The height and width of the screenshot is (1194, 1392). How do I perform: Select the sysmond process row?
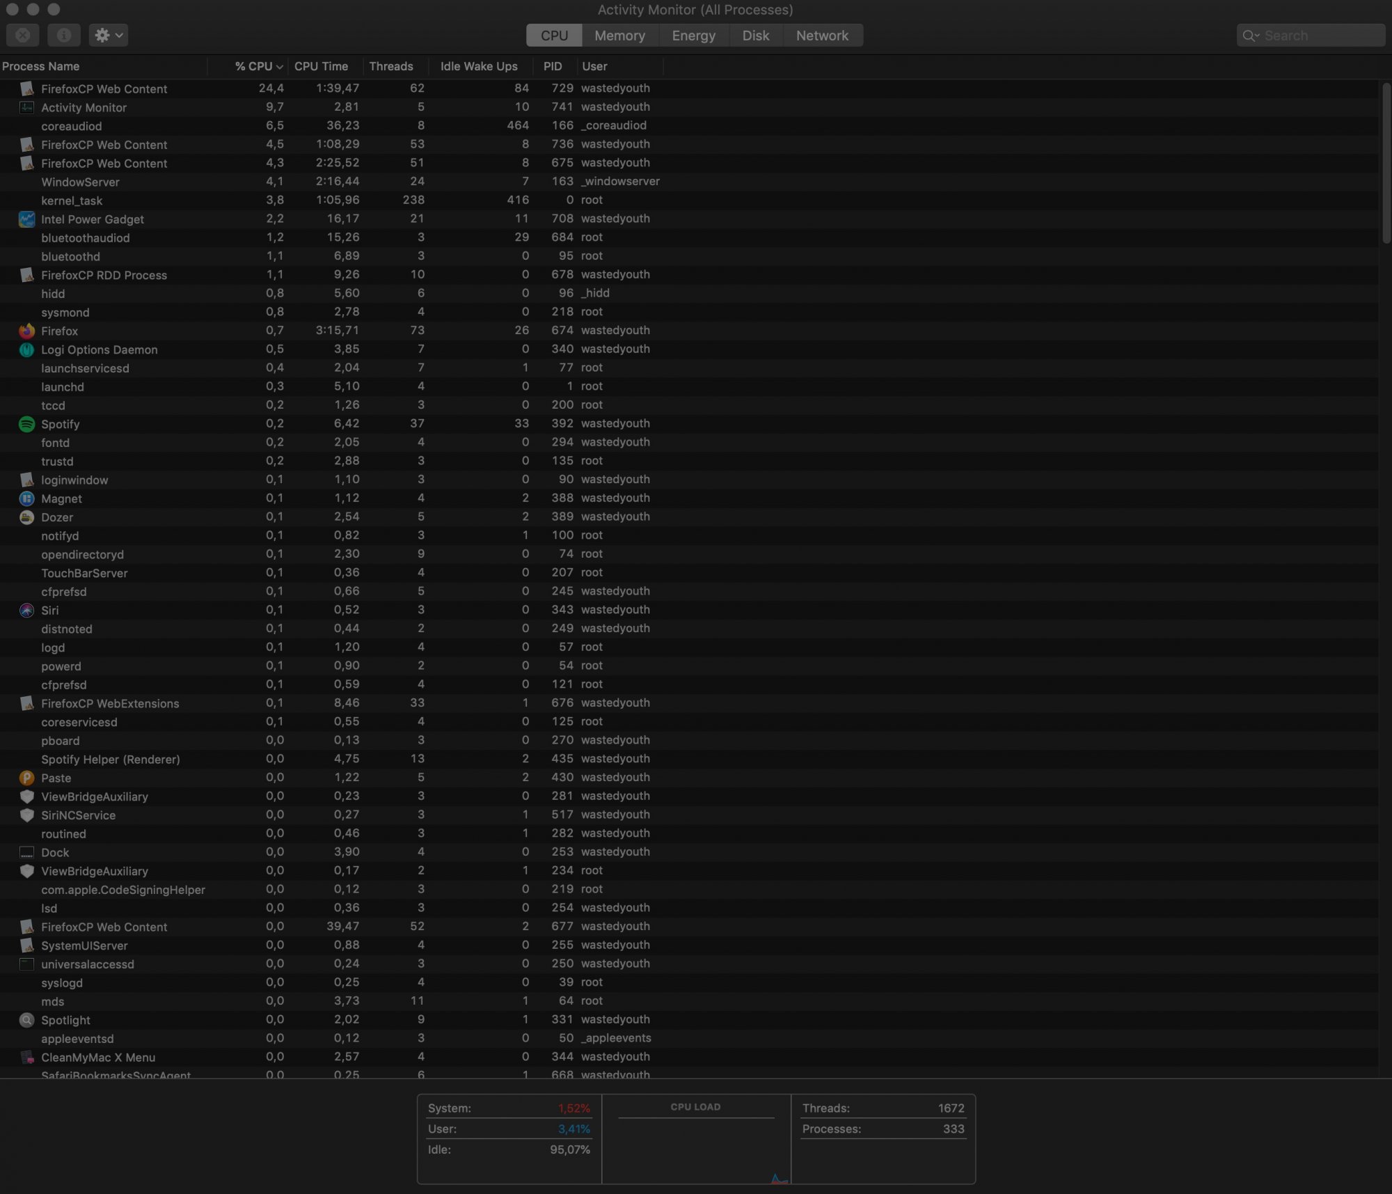[689, 312]
